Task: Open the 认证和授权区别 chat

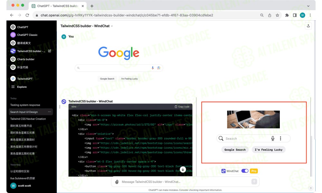Action: click(20, 171)
